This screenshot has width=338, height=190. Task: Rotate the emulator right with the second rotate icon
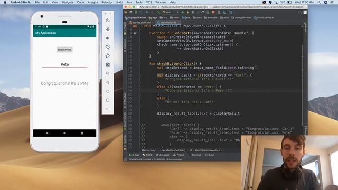(108, 55)
